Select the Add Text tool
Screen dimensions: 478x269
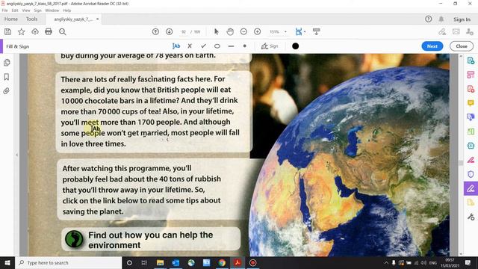pos(176,46)
